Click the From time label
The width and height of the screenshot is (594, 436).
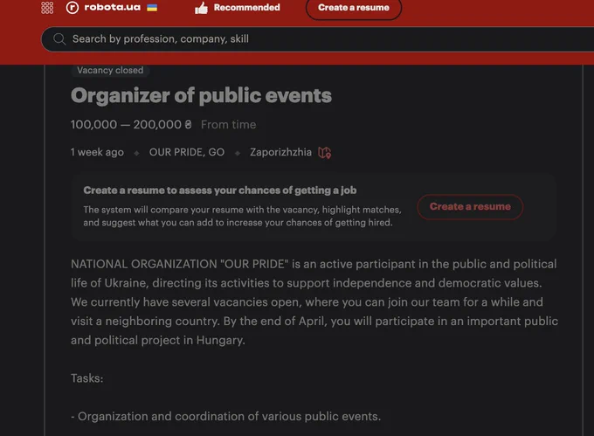tap(229, 124)
